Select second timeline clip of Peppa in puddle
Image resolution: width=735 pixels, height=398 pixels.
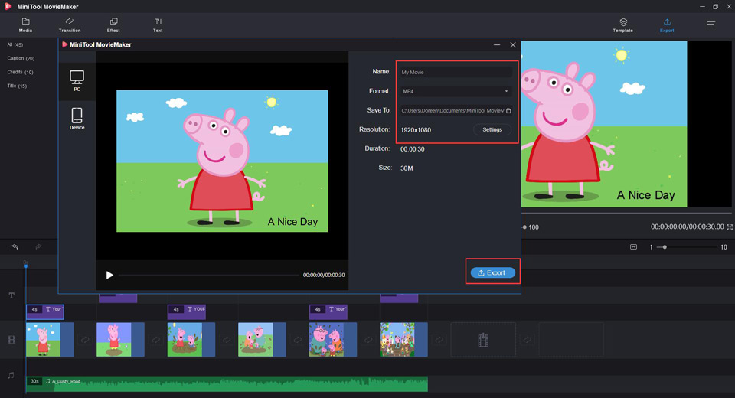point(120,339)
